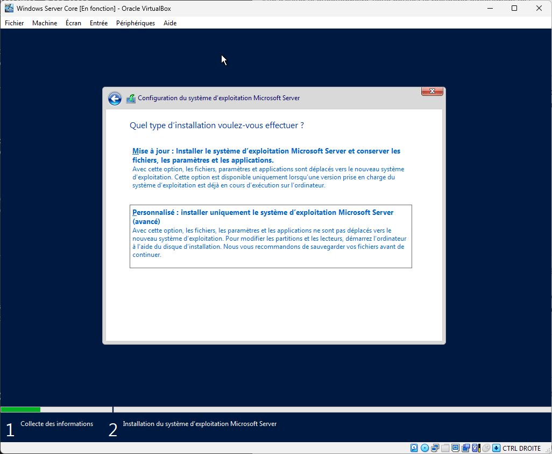Close the Microsoft Server setup dialog

click(432, 91)
